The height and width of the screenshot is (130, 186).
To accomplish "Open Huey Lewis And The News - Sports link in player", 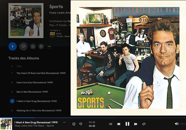I will point(34,126).
